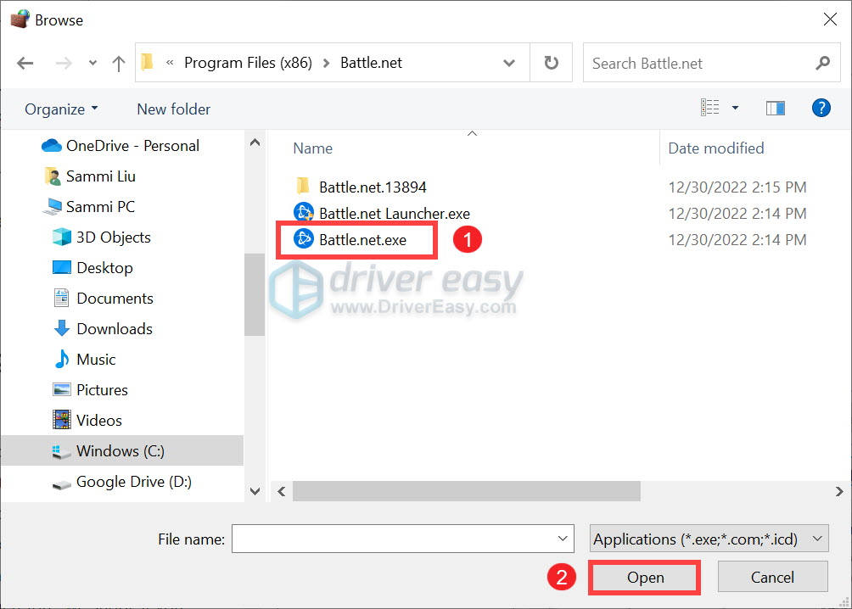Select Battle.net Launcher.exe
Screen dimensions: 852x609
point(394,213)
